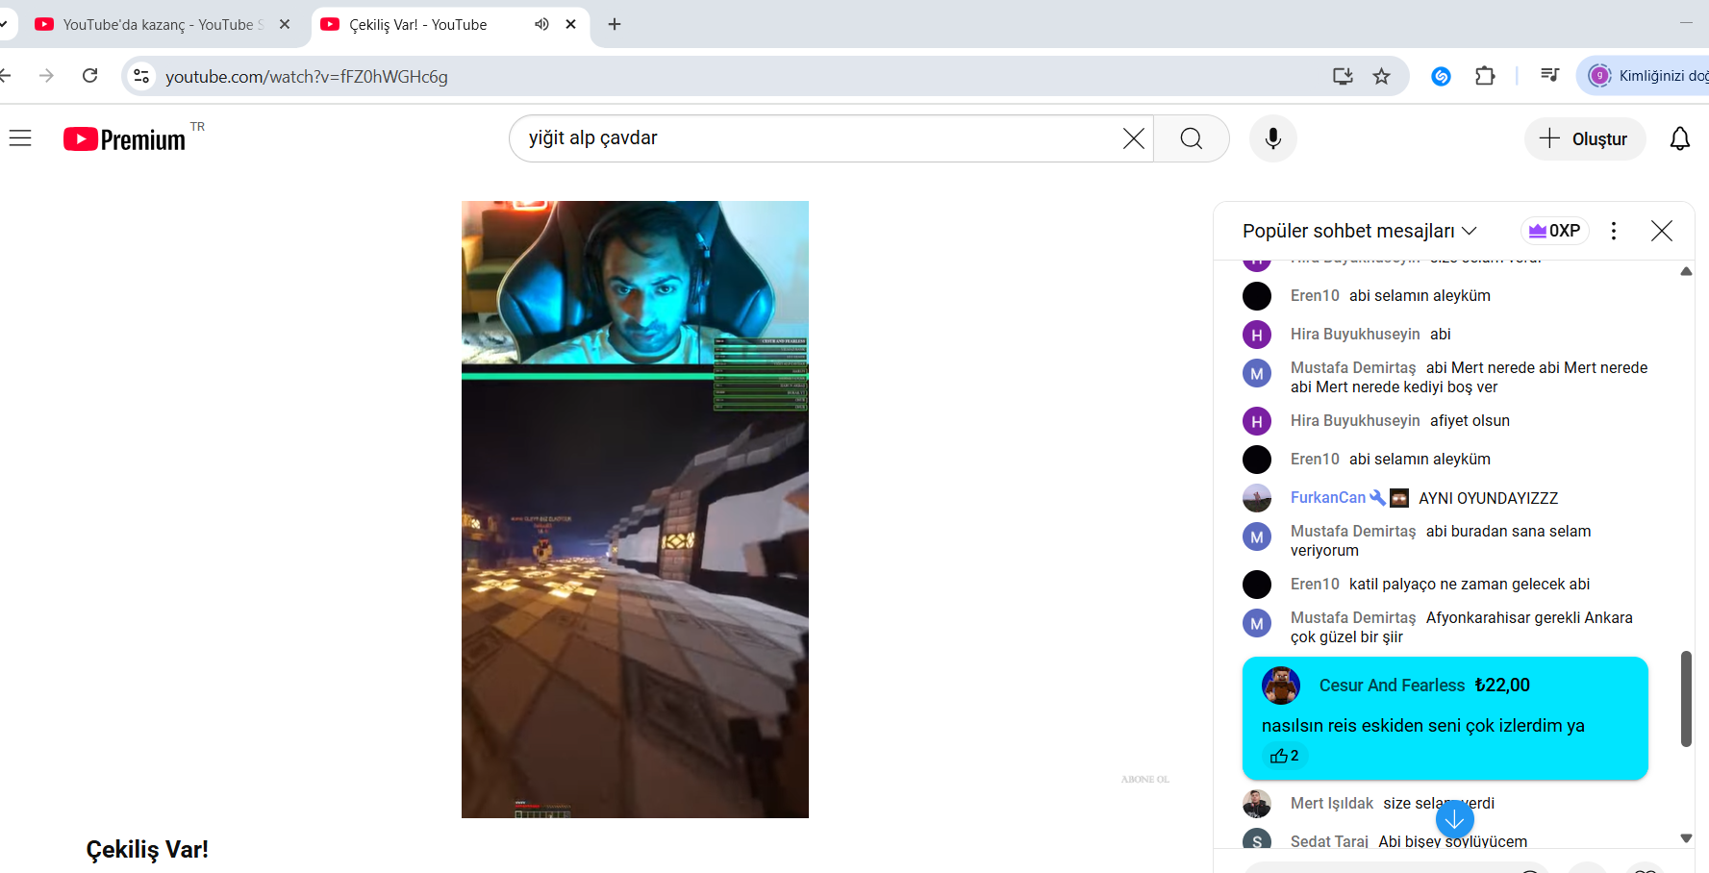Close the Çekiliş Var! tab
This screenshot has width=1709, height=873.
571,24
